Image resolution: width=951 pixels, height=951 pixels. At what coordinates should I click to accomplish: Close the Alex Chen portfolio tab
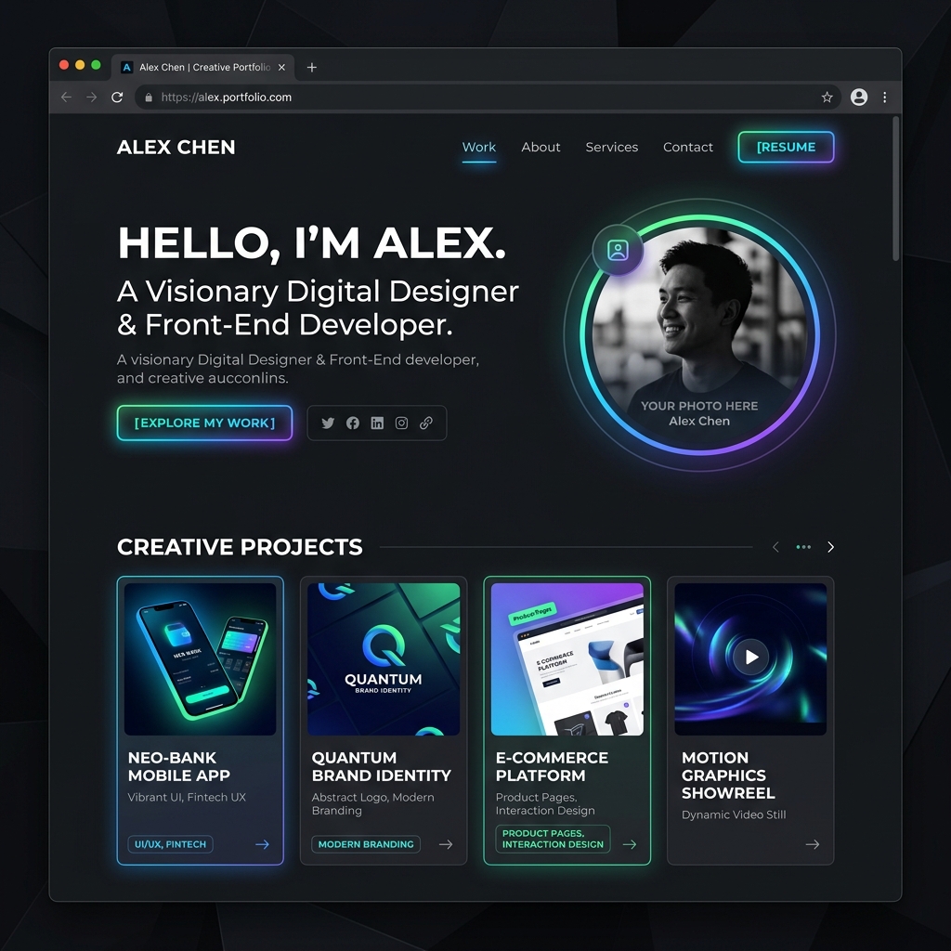pos(281,67)
